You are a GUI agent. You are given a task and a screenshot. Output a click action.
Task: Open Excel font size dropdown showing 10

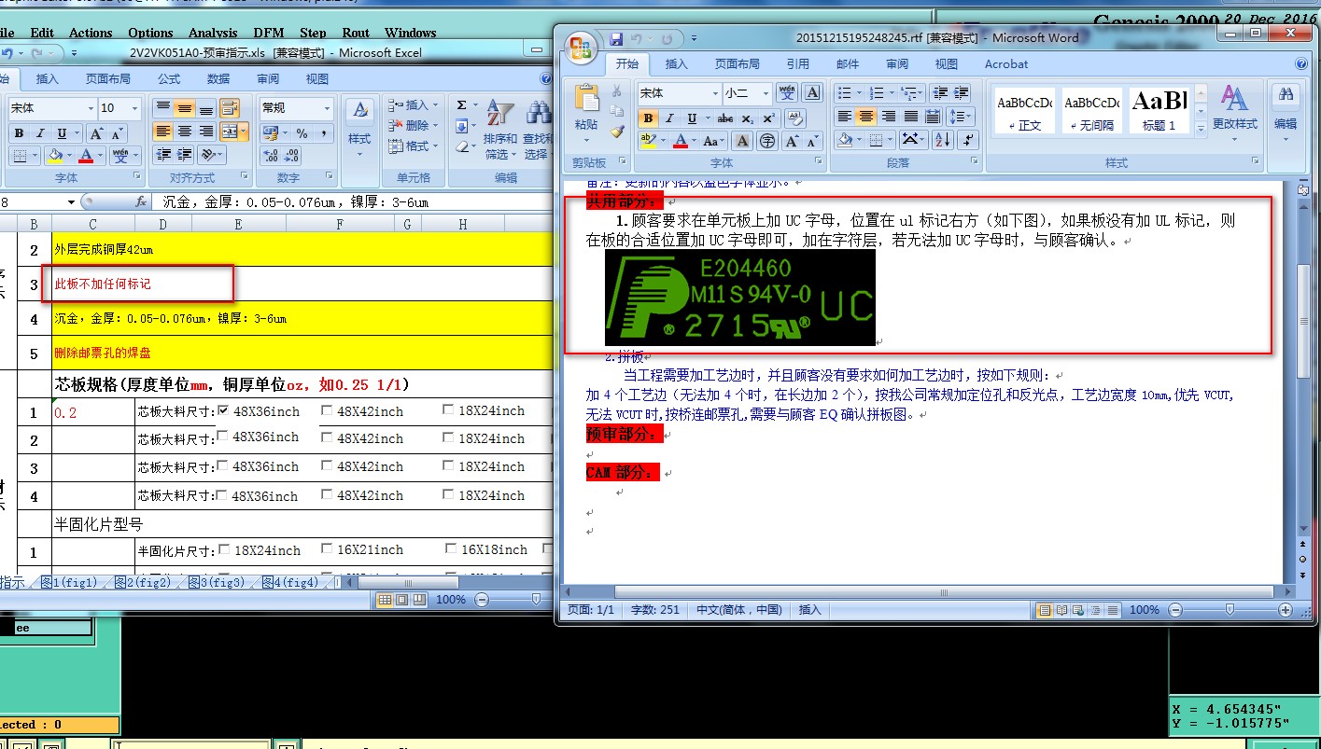point(135,108)
